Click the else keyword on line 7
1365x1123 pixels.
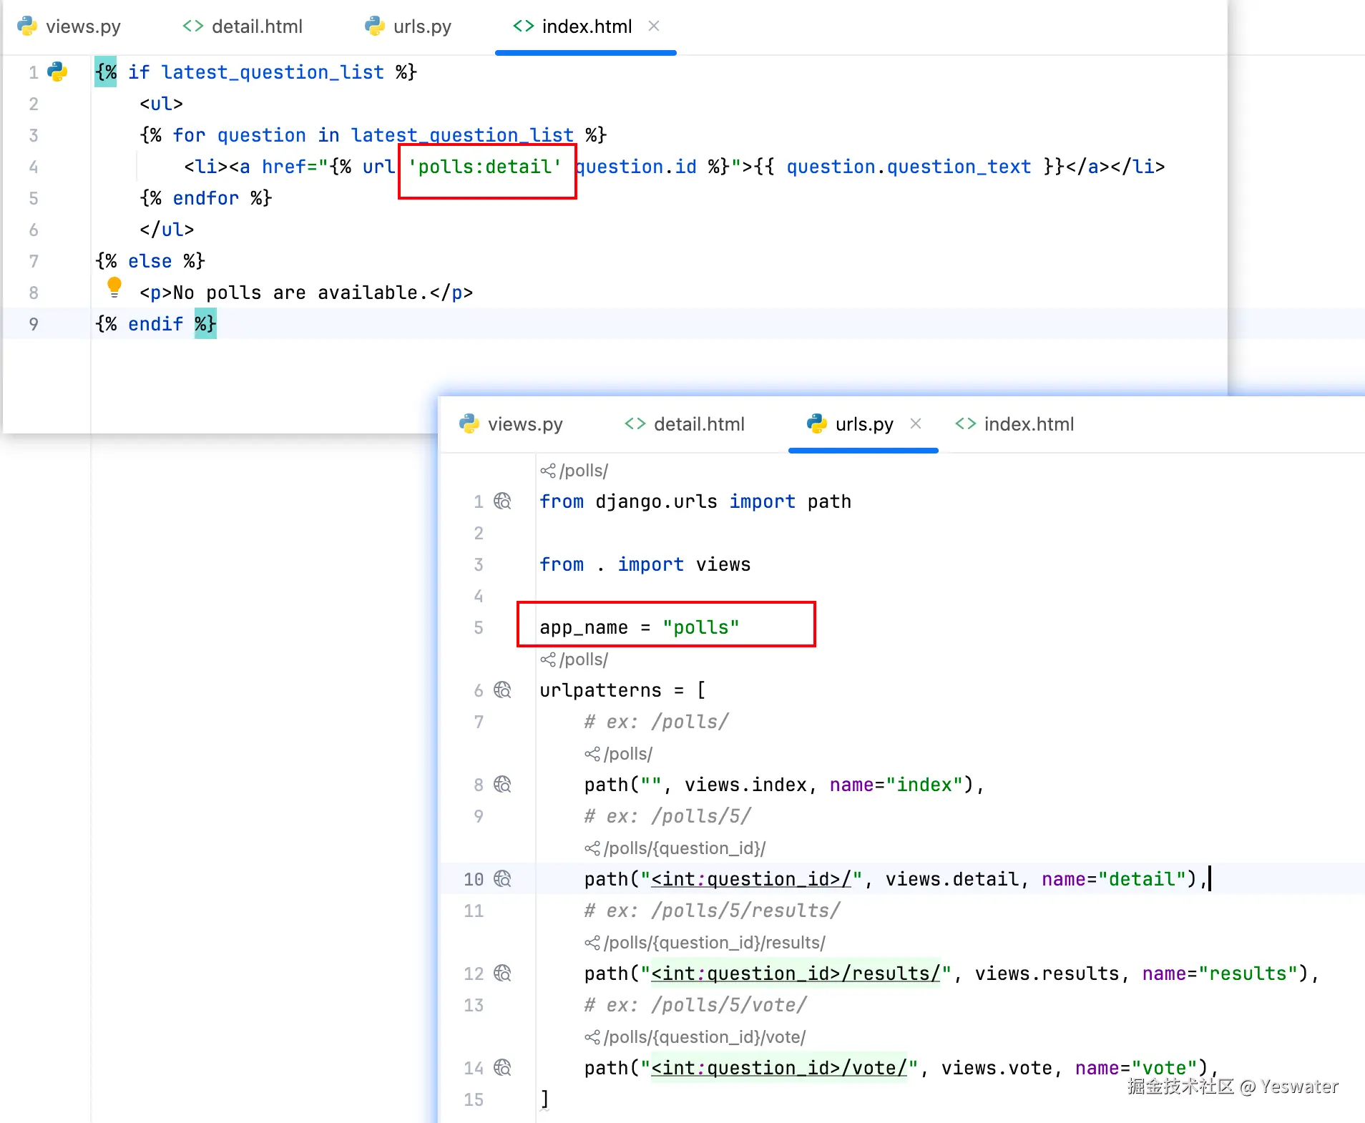[150, 261]
